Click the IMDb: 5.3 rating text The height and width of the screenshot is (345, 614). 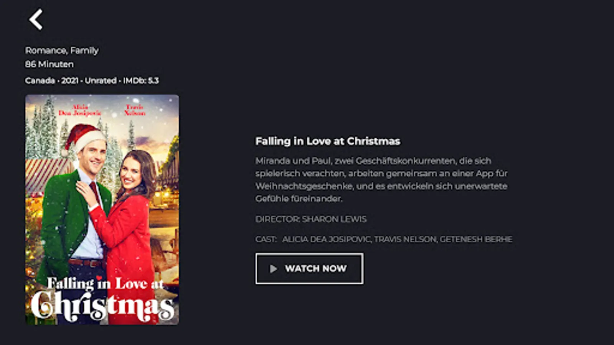click(141, 80)
